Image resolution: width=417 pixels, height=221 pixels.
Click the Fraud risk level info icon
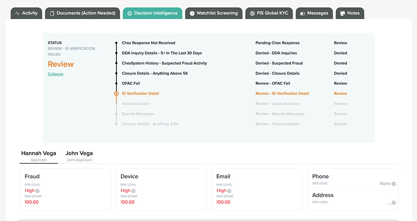[x=38, y=191]
